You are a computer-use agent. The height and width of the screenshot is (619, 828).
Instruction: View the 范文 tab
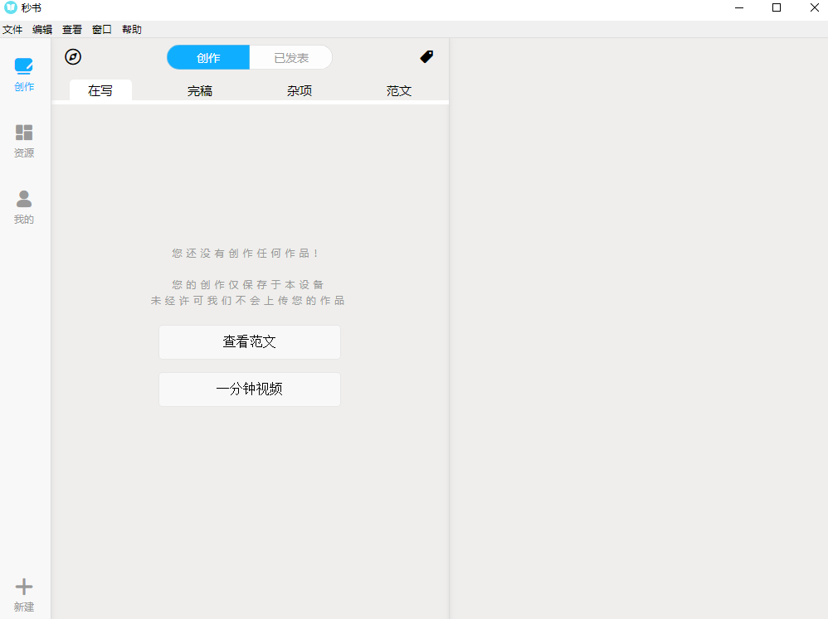[398, 90]
